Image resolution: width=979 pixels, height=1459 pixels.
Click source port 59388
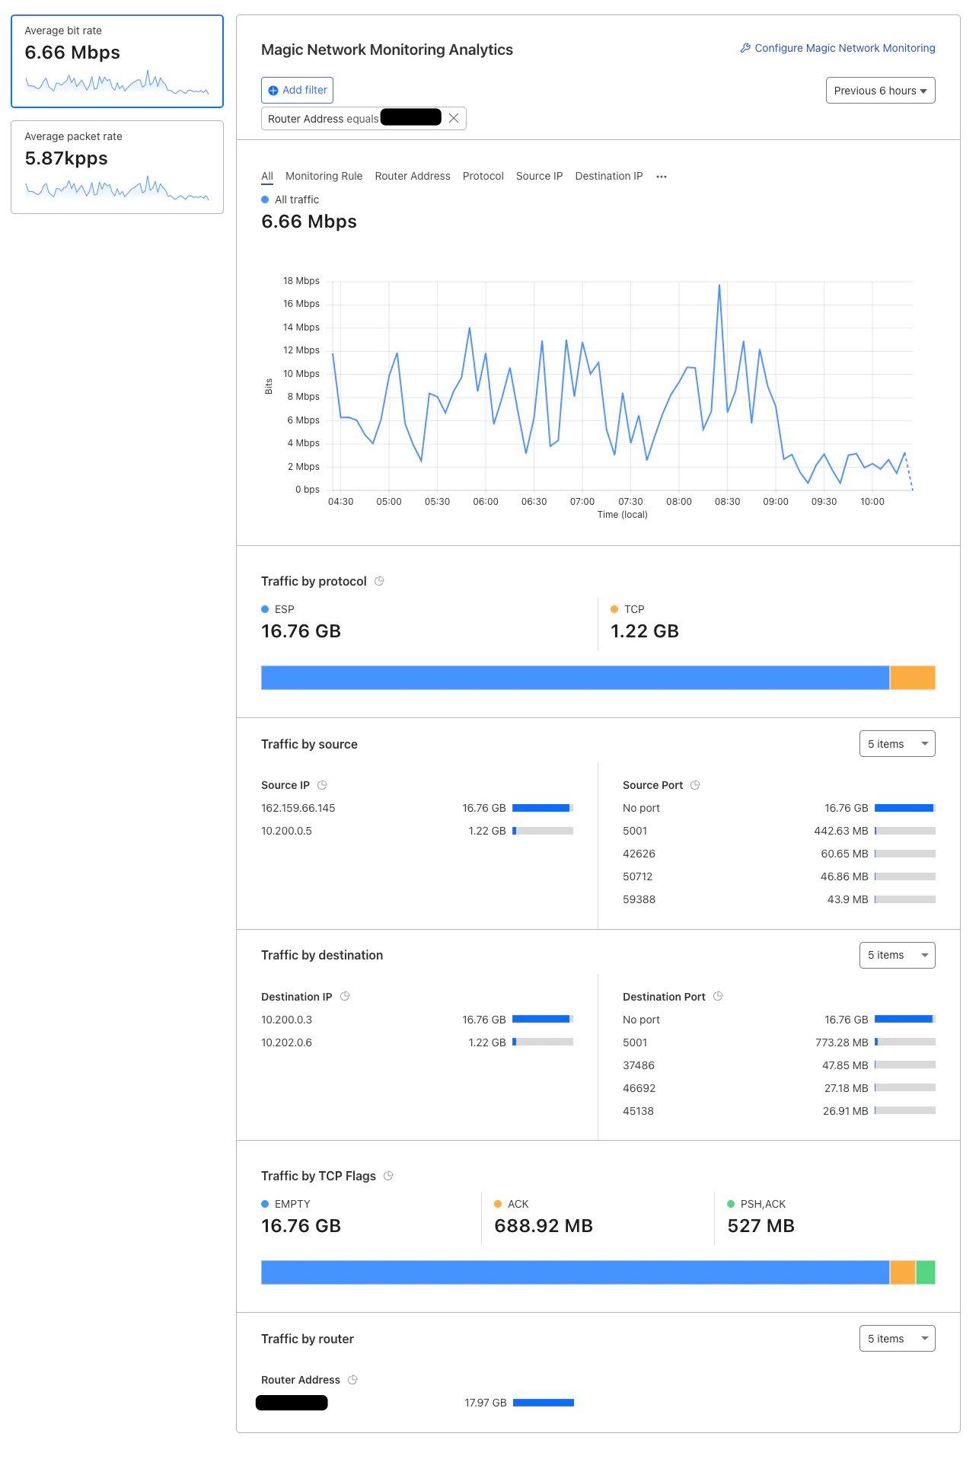click(639, 899)
